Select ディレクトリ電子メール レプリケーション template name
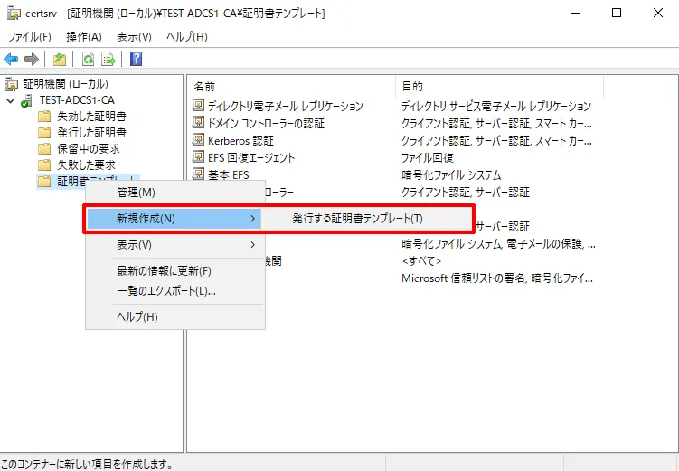The width and height of the screenshot is (679, 471). [286, 106]
